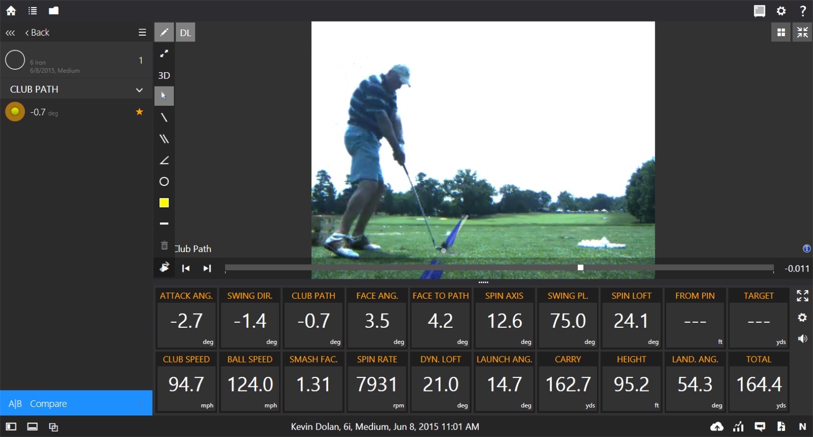Click the SPIN RATE tile
The image size is (813, 437).
pyautogui.click(x=377, y=382)
